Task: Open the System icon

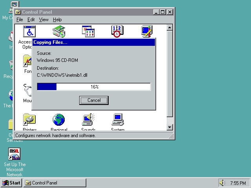Action: (x=118, y=119)
